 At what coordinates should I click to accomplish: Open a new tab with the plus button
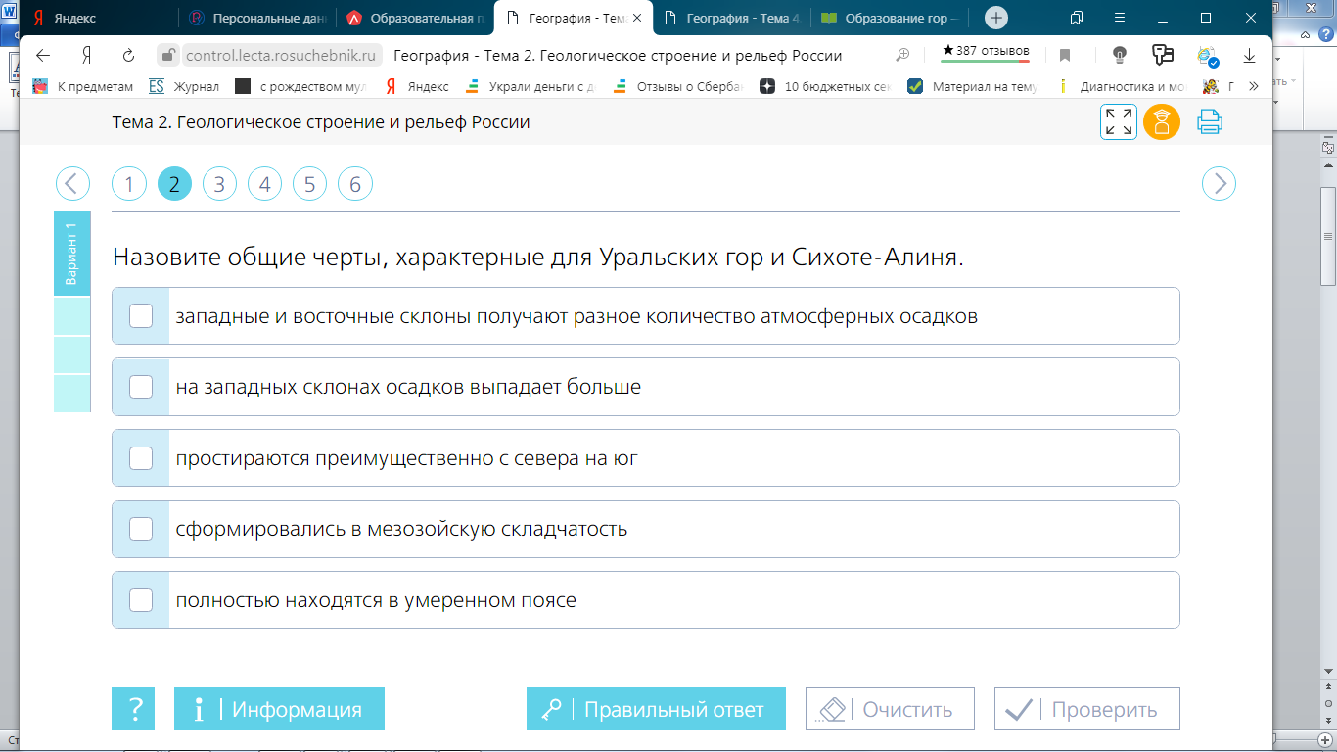pos(995,18)
